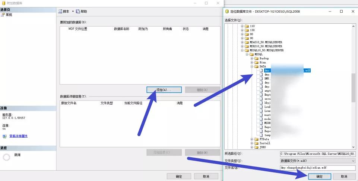Viewport: 358px width, 181px height.
Task: Click 取消 in the 定位数据库文件 dialog
Action: coord(344,177)
